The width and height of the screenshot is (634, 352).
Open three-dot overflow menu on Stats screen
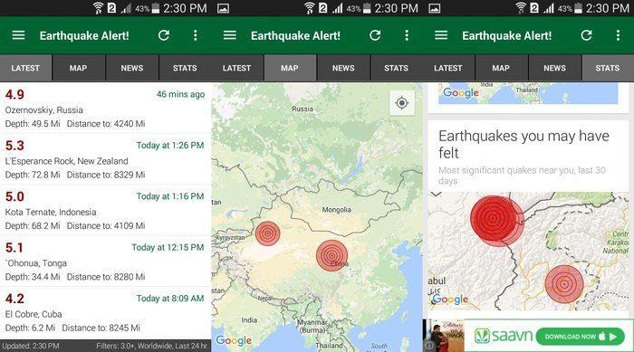pyautogui.click(x=619, y=35)
